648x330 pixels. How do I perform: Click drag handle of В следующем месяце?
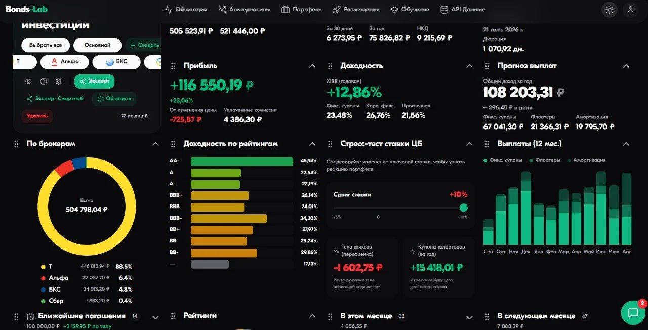(487, 316)
